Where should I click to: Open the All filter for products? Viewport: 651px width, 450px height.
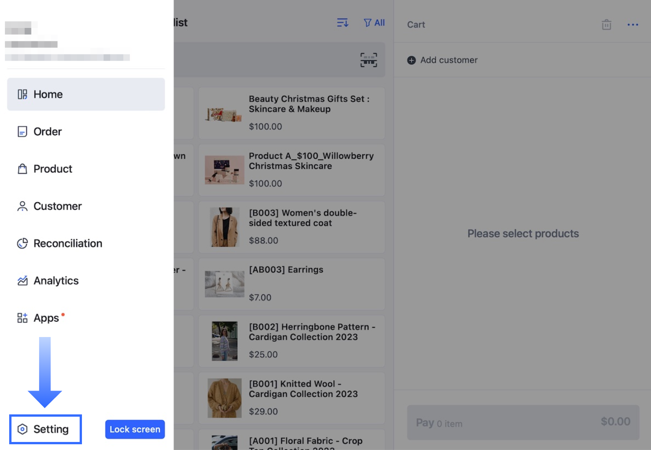pos(374,23)
